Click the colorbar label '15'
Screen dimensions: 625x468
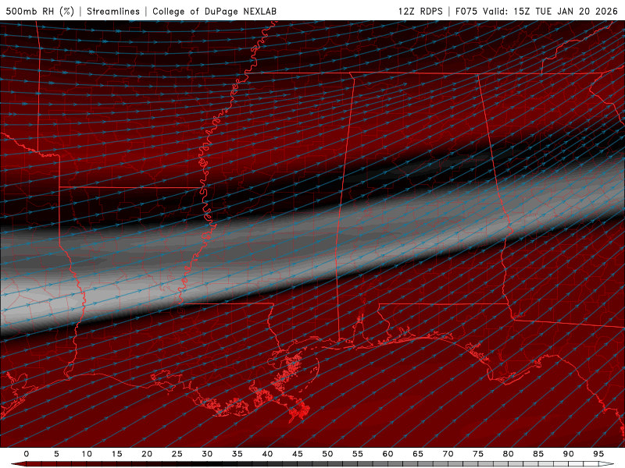point(116,454)
